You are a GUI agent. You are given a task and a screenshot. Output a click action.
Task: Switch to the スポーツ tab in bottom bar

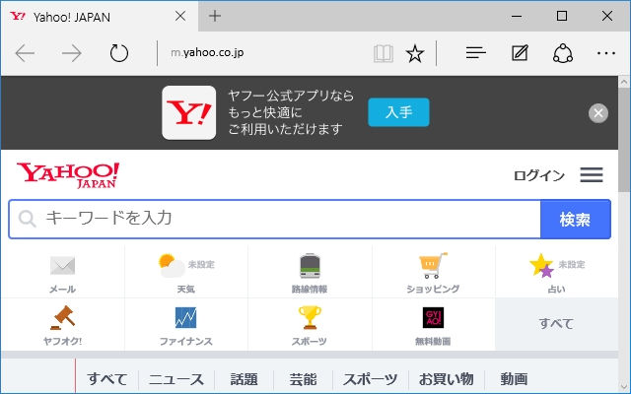(x=371, y=378)
